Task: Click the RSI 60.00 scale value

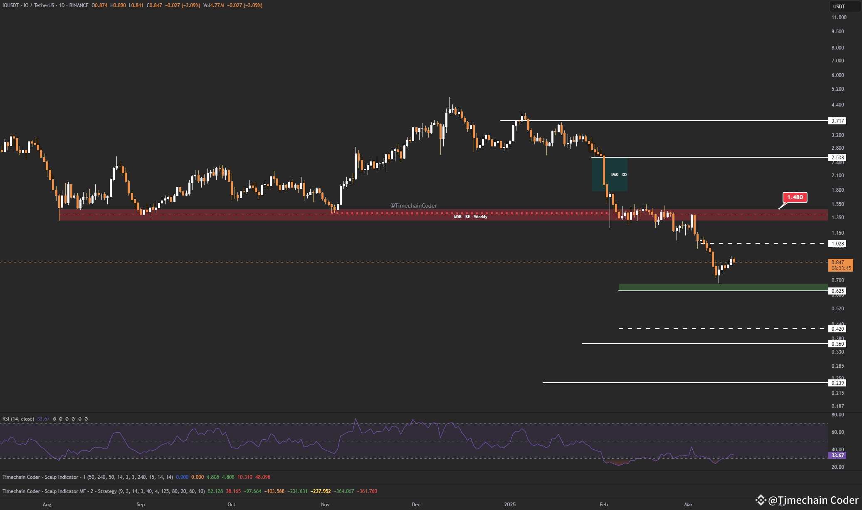Action: (837, 432)
